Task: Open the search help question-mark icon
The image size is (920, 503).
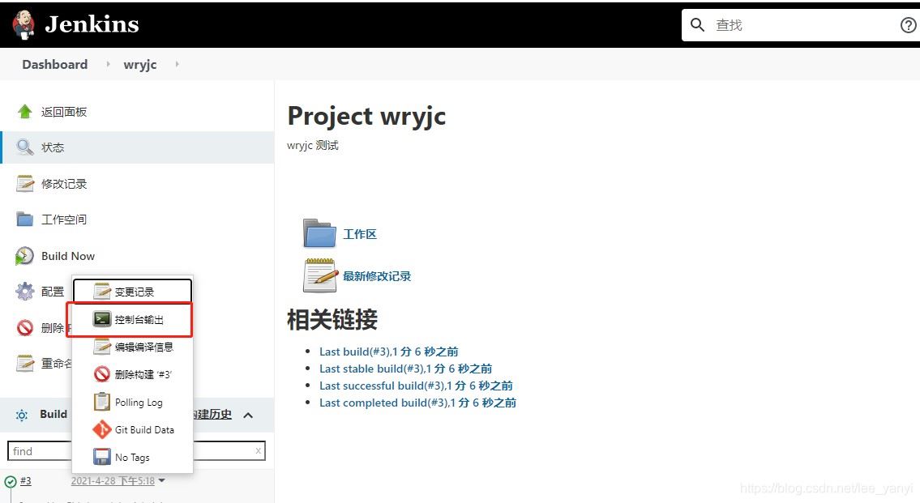Action: point(909,24)
